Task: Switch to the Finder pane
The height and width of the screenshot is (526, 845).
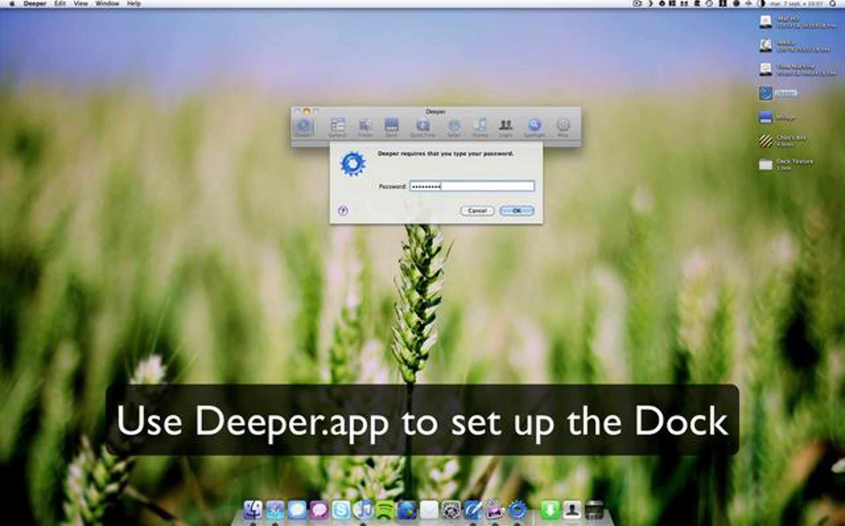Action: 365,128
